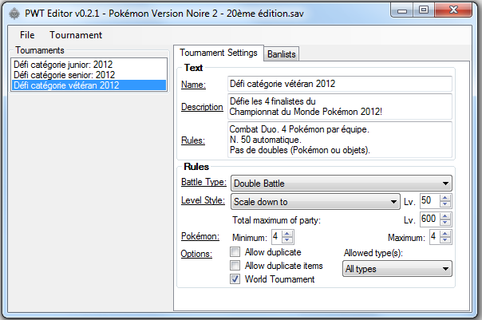Viewport: 482px width, 320px height.
Task: Select Défi catégorie vétéran 2012 in list
Action: 89,85
